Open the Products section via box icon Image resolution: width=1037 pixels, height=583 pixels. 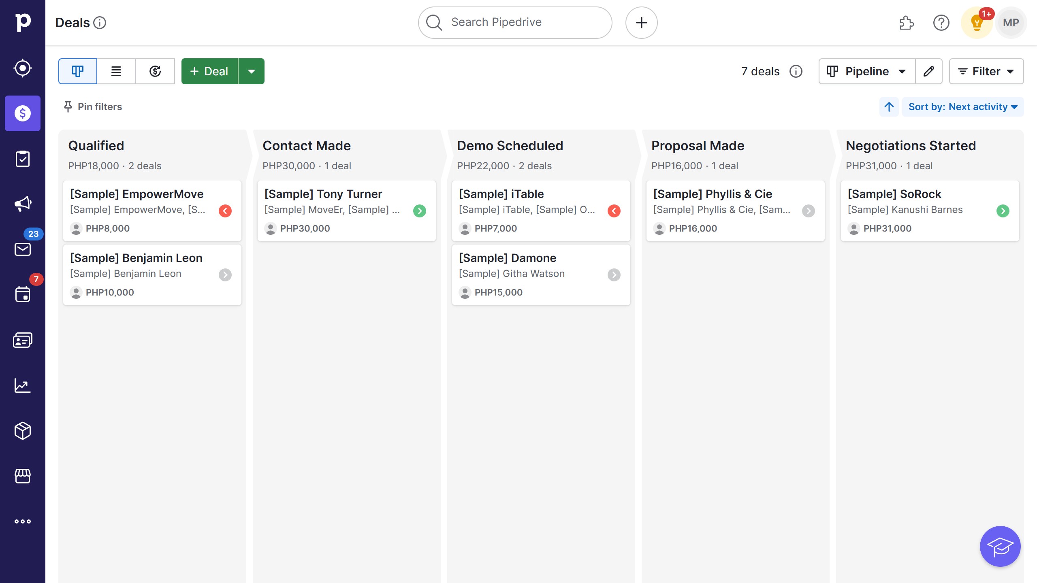click(23, 431)
